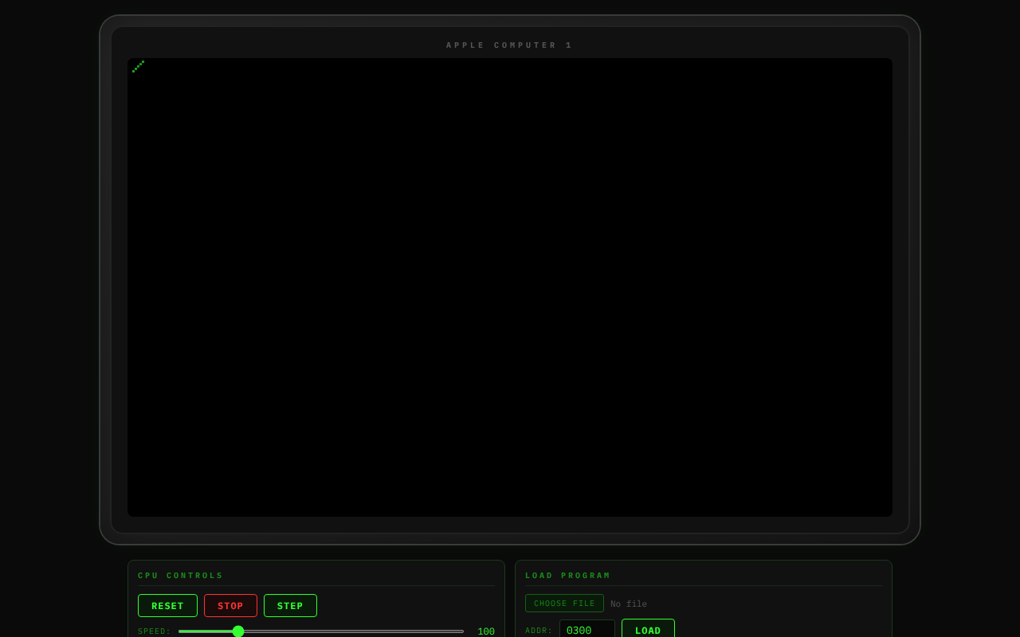The width and height of the screenshot is (1020, 637).
Task: Click the blinking cursor on screen
Action: (138, 67)
